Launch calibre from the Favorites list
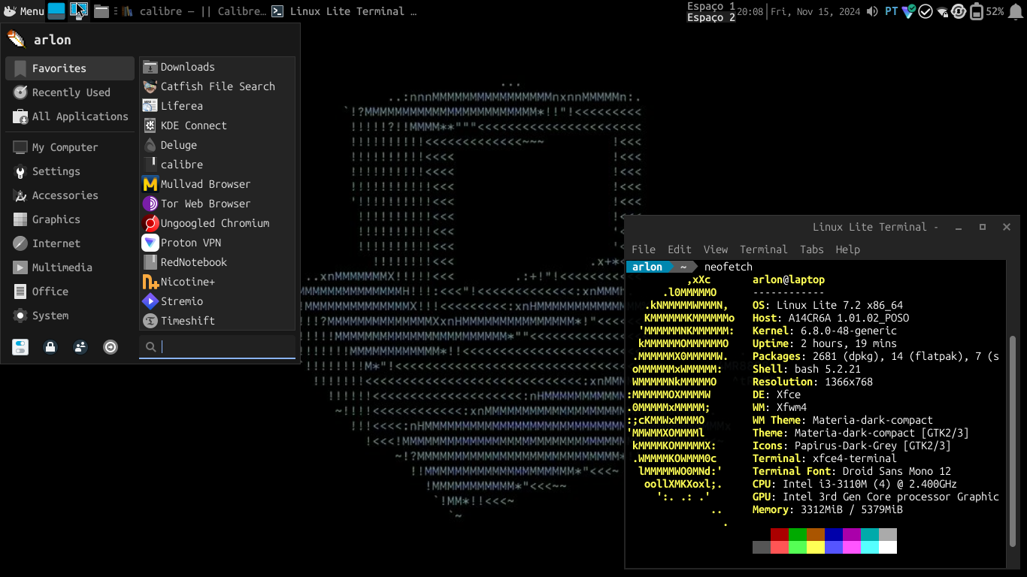 pyautogui.click(x=217, y=165)
